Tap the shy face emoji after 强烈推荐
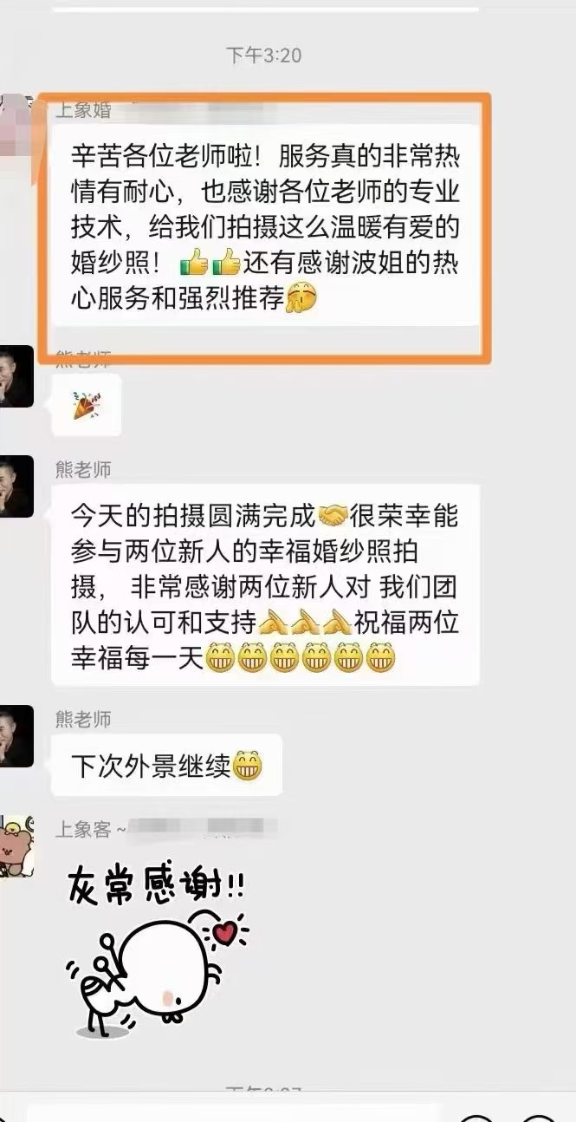This screenshot has width=576, height=1122. (301, 300)
